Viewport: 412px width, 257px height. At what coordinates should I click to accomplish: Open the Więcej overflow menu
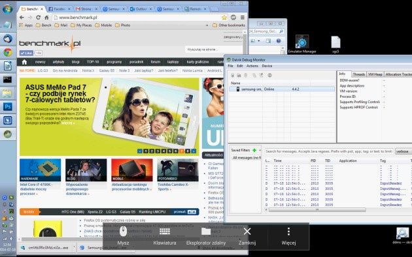288,235
